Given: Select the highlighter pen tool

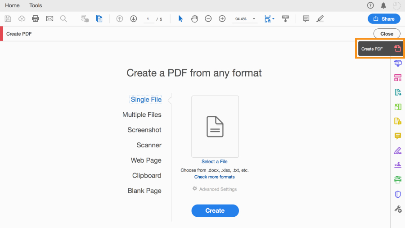Looking at the screenshot, I should (320, 18).
